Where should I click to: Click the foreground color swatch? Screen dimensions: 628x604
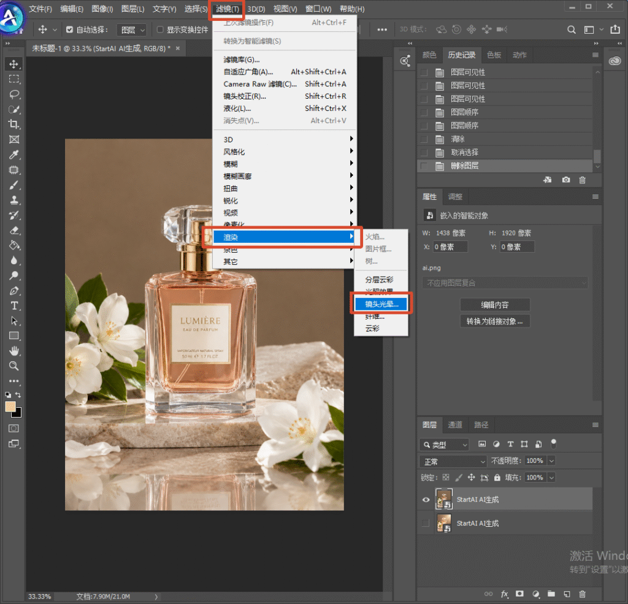(10, 407)
